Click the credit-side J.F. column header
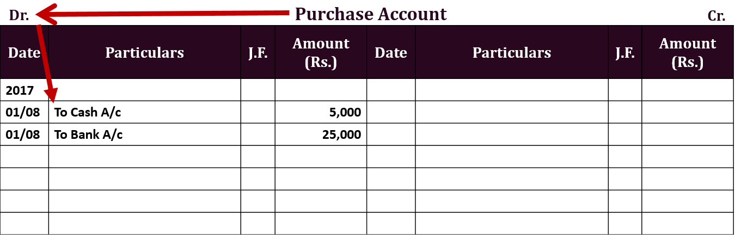This screenshot has width=735, height=245. coord(625,52)
